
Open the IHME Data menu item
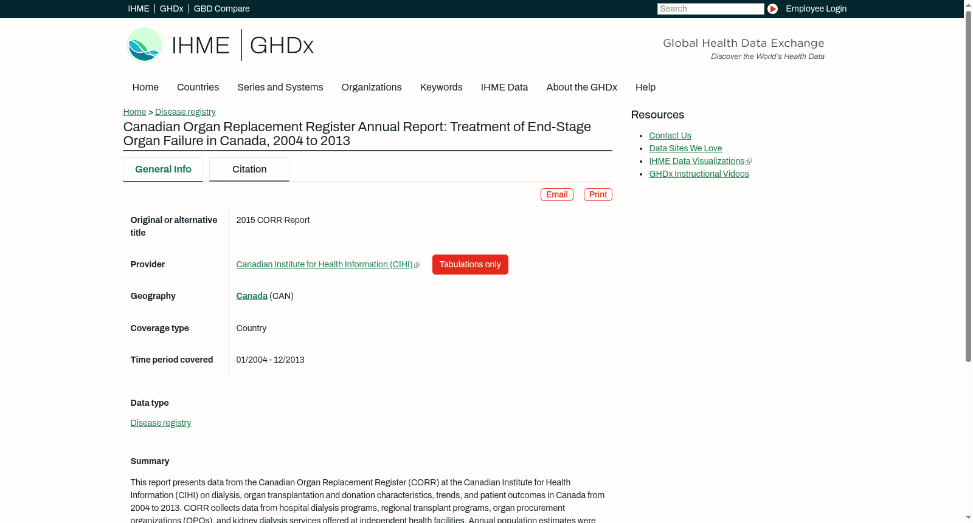[504, 87]
